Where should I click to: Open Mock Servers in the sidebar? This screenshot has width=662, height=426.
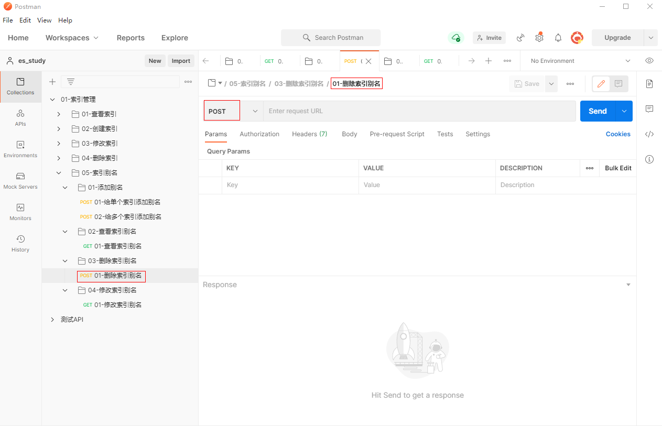coord(20,181)
